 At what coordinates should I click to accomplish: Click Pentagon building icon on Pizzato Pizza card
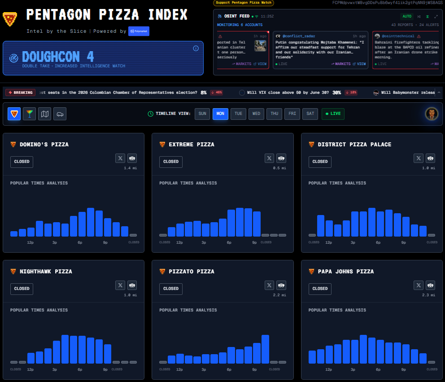pyautogui.click(x=281, y=285)
